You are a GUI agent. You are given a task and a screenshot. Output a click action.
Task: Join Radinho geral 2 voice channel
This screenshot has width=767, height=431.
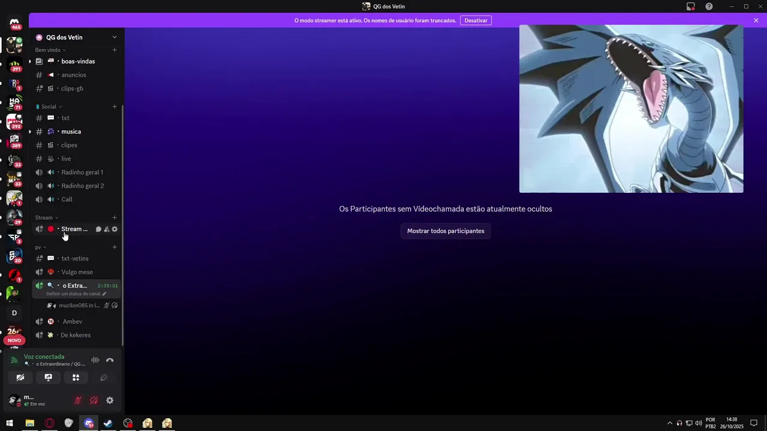click(77, 186)
